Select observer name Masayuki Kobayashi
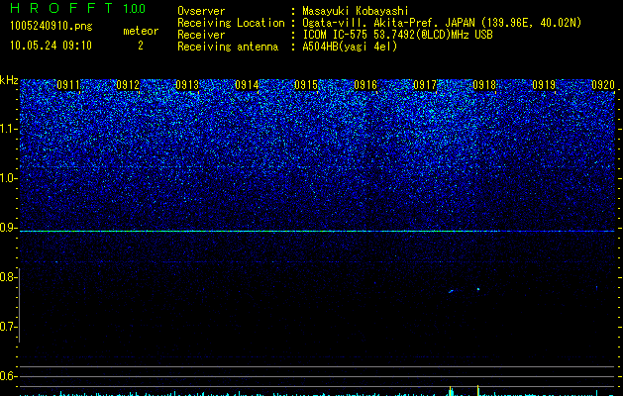623x396 pixels. click(x=356, y=11)
